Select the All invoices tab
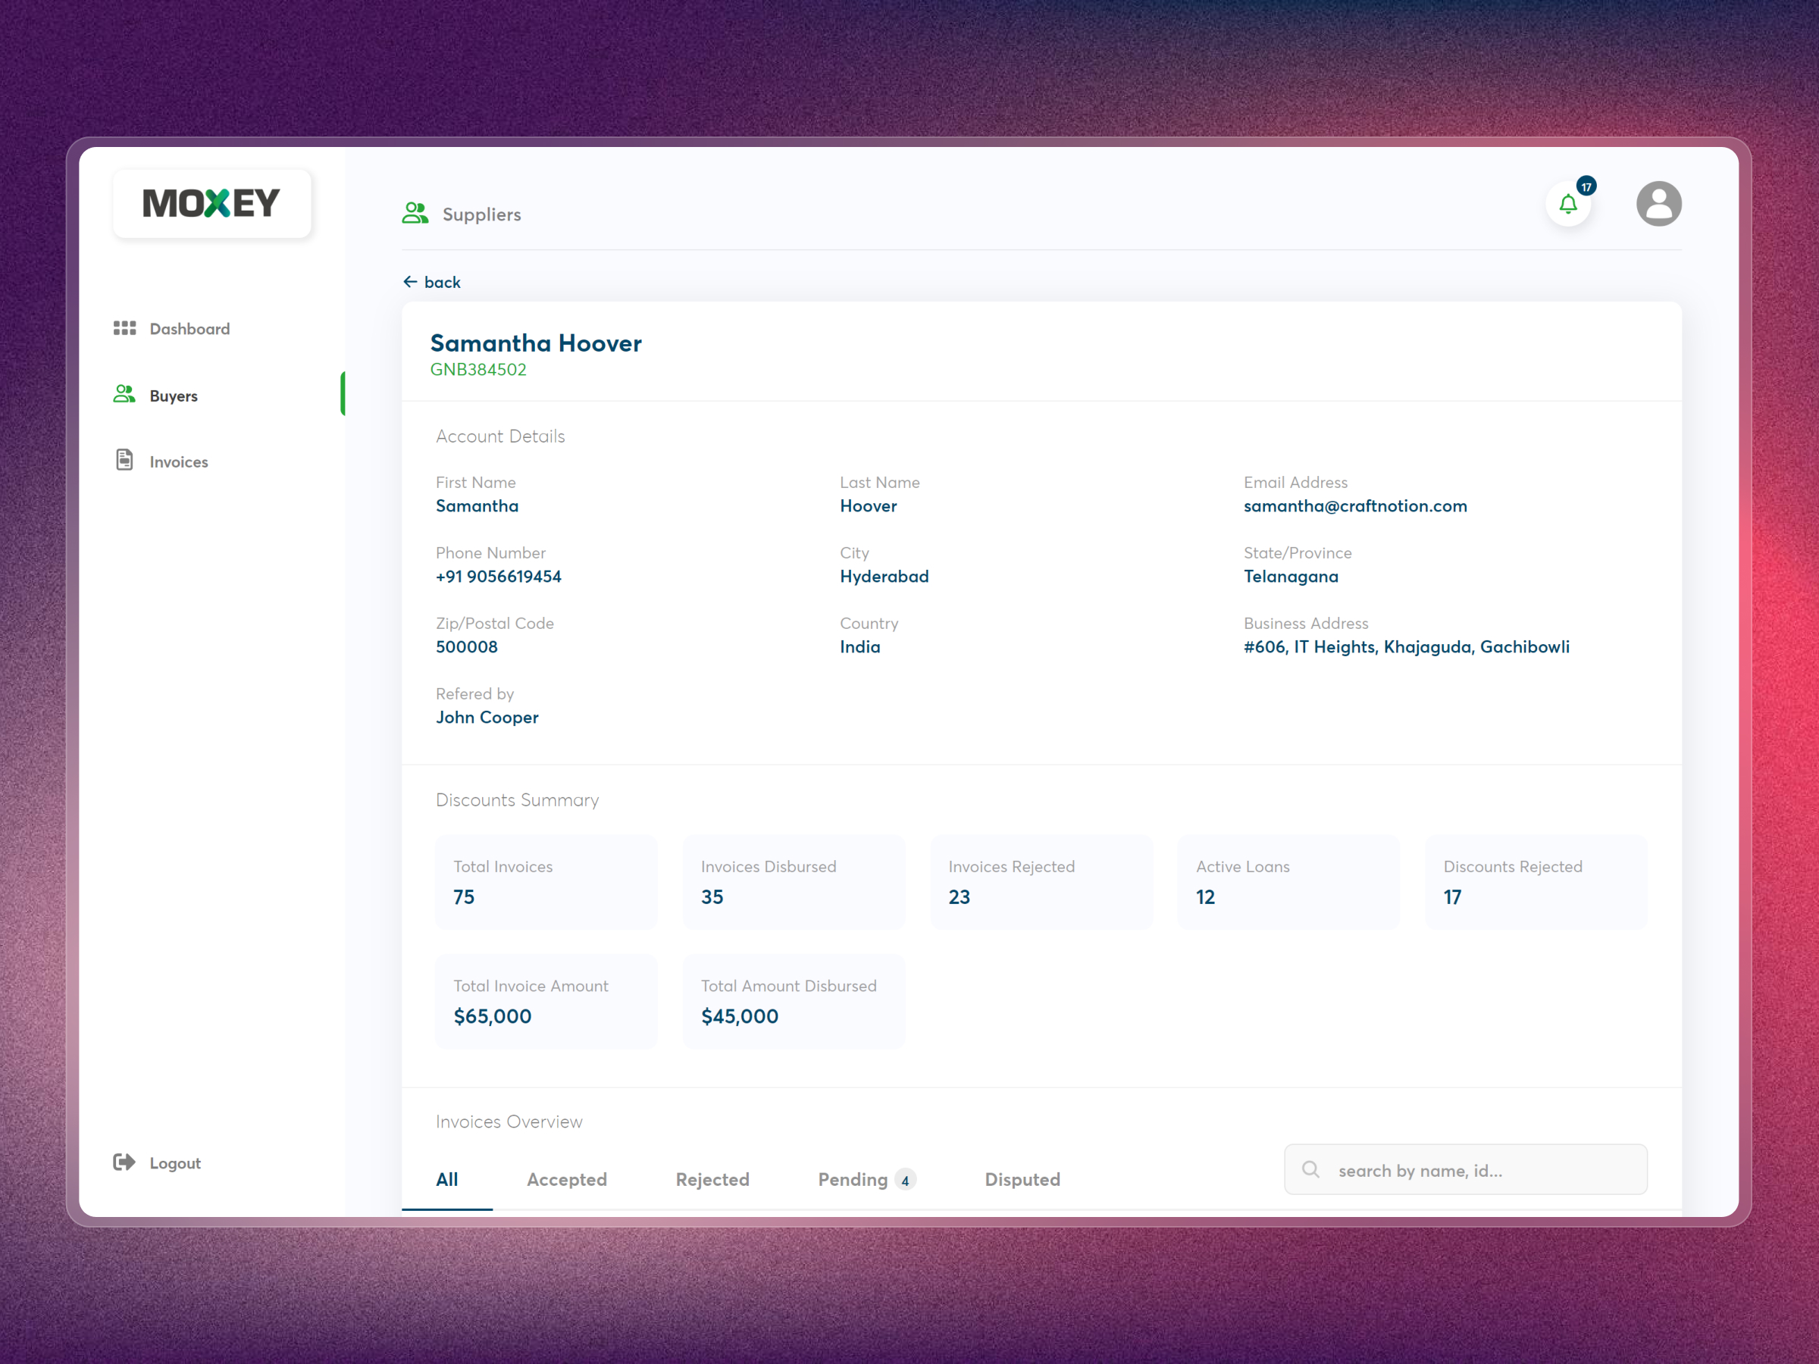1819x1364 pixels. (x=446, y=1179)
